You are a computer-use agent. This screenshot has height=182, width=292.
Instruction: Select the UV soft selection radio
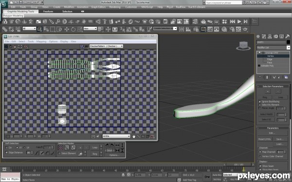pyautogui.click(x=24, y=148)
